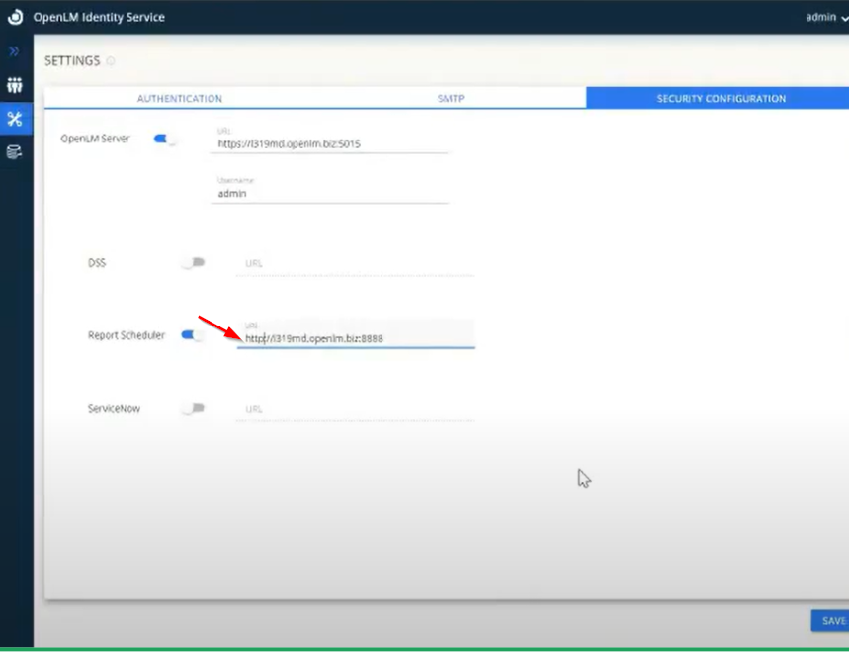Expand the sidebar with double-chevron
This screenshot has height=652, width=849.
coord(15,50)
